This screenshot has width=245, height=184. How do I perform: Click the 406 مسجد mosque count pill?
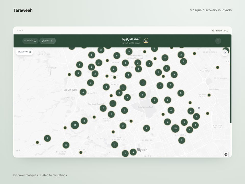[x=24, y=52]
